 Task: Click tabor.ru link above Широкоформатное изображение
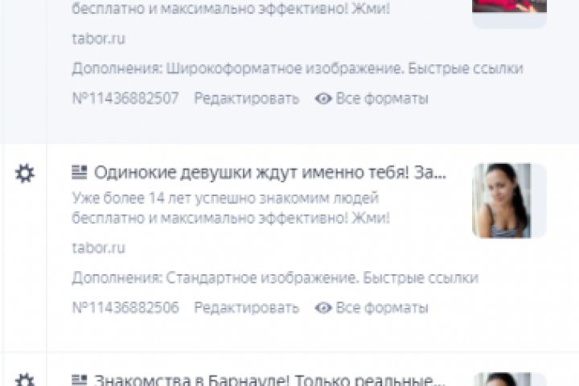tap(99, 39)
